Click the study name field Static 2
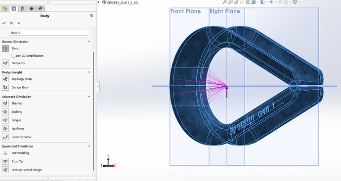This screenshot has width=341, height=181. coord(48,33)
